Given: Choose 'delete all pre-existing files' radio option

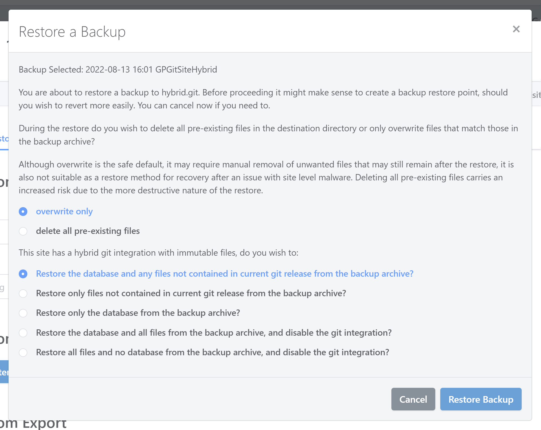Looking at the screenshot, I should click(23, 231).
